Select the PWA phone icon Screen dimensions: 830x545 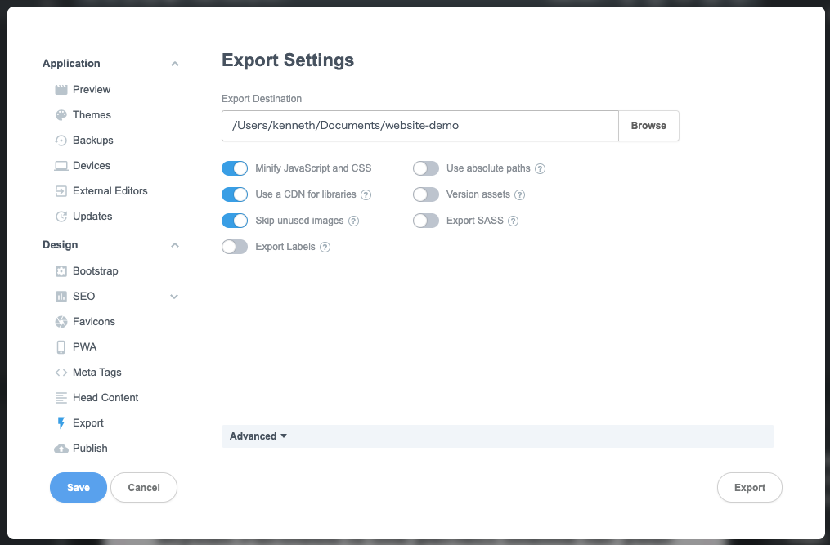point(61,346)
